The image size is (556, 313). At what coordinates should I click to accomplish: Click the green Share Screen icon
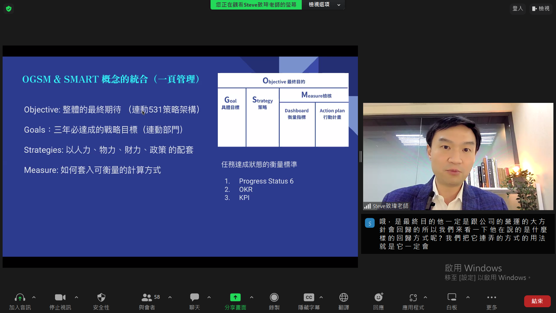(235, 298)
